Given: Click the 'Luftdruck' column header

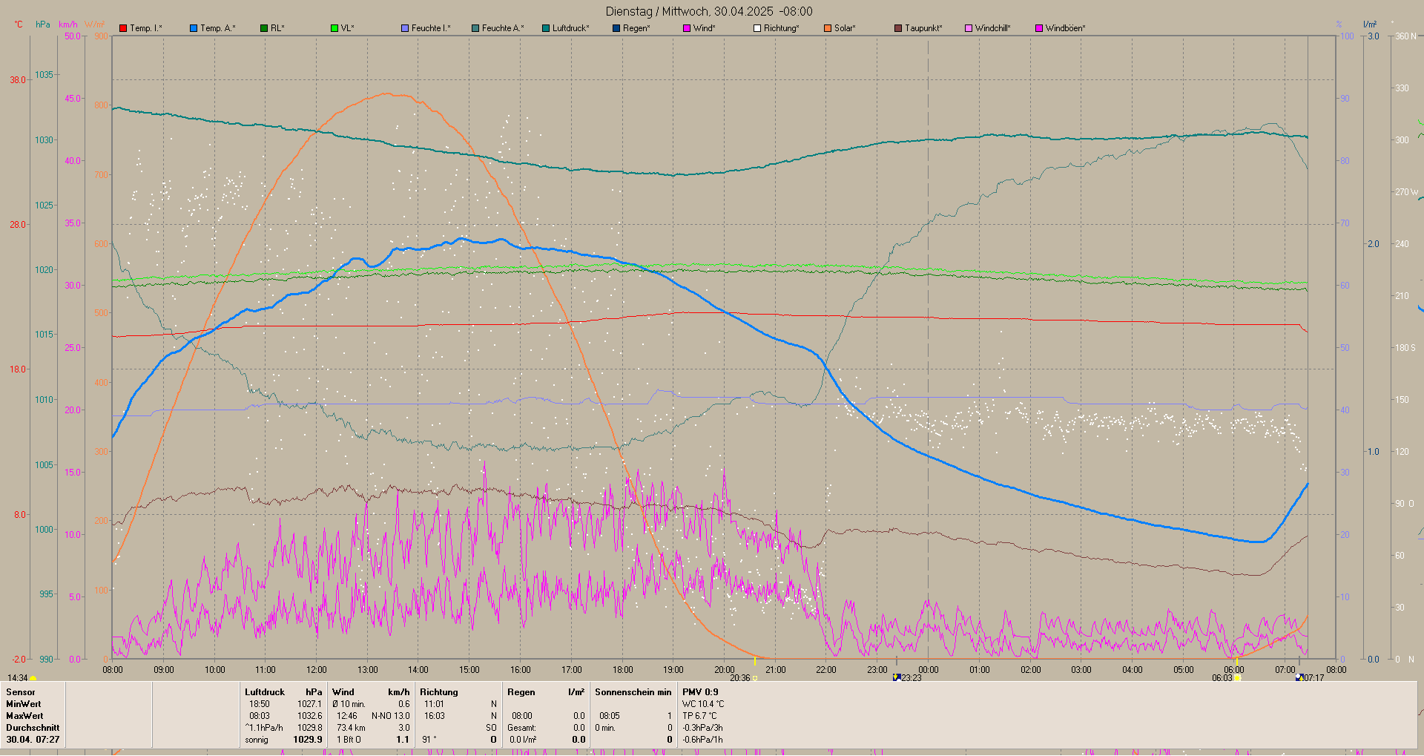Looking at the screenshot, I should coord(265,692).
